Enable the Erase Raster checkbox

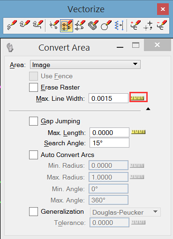point(33,87)
